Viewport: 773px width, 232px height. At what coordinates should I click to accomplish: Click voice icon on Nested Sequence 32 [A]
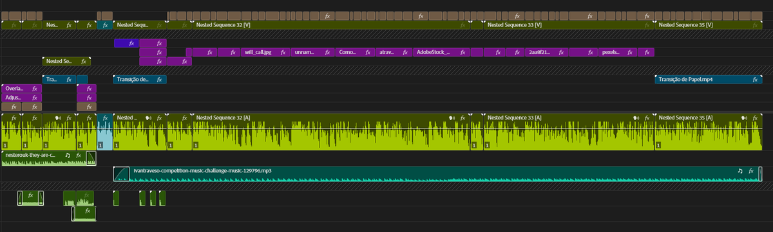click(452, 118)
